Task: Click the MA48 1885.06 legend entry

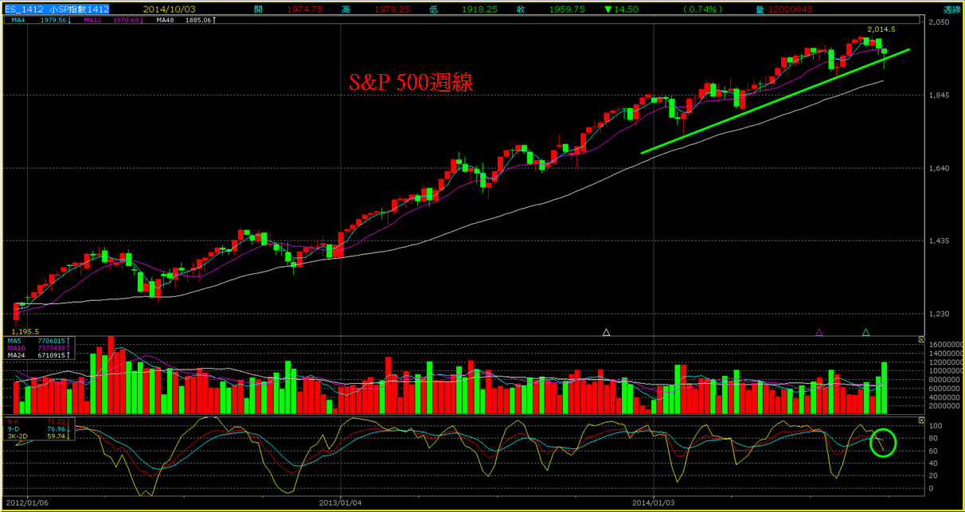Action: pos(186,20)
